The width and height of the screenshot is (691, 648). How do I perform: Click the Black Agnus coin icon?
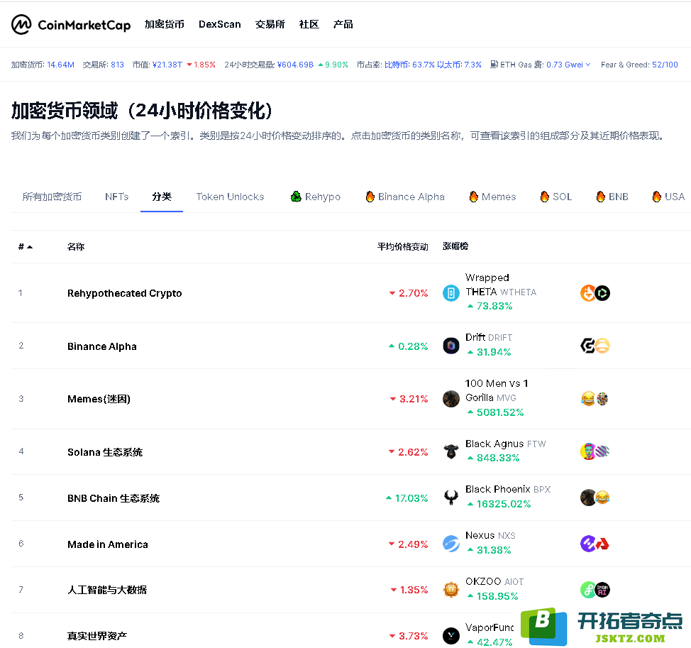pos(450,452)
